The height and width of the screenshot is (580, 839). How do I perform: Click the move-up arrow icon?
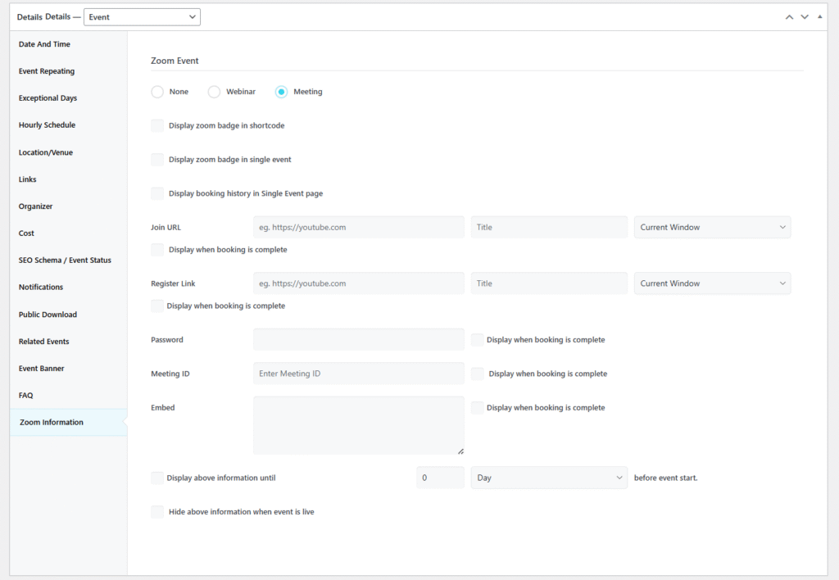click(x=789, y=16)
